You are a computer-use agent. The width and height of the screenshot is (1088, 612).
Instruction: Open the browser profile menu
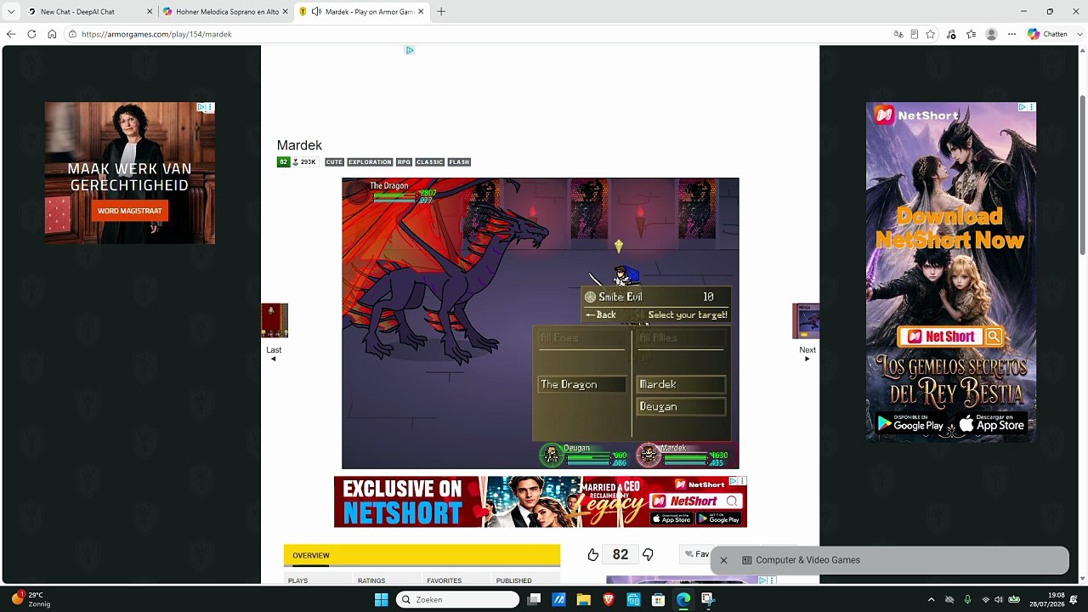tap(991, 34)
